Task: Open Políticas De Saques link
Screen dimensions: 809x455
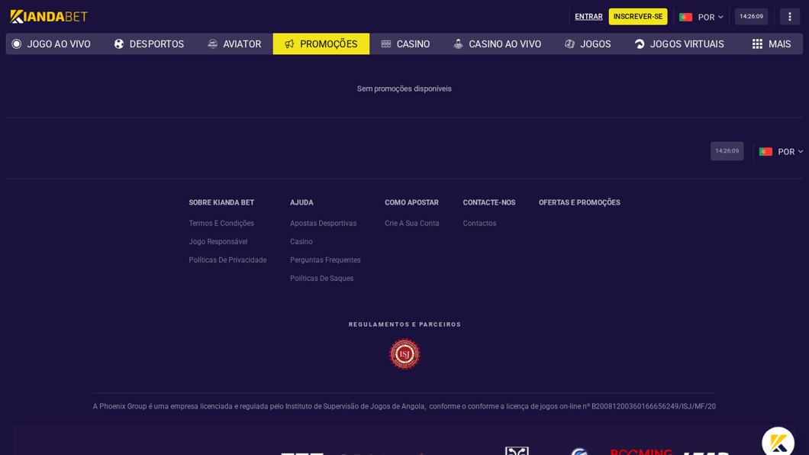Action: click(x=321, y=278)
